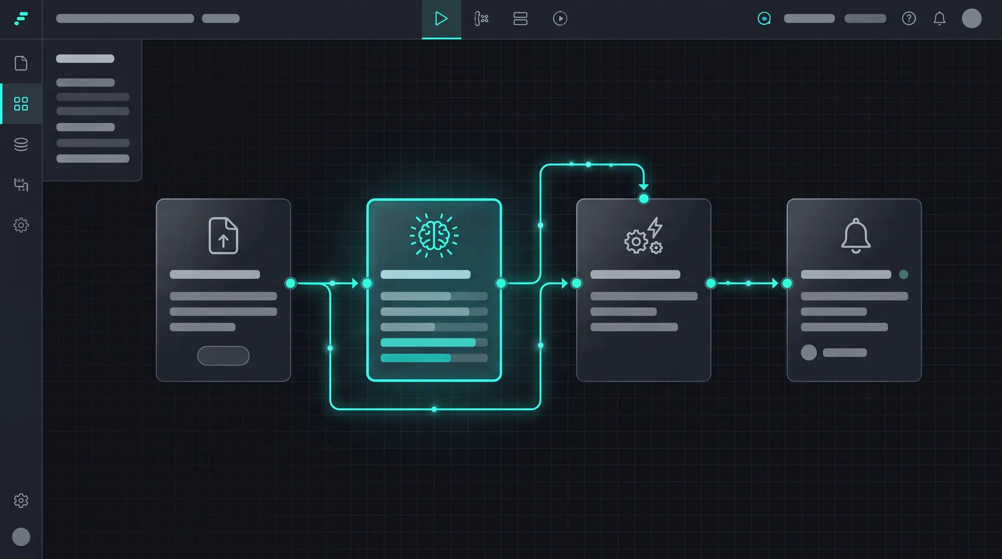
Task: Click the teal circular status icon in header
Action: click(x=764, y=19)
